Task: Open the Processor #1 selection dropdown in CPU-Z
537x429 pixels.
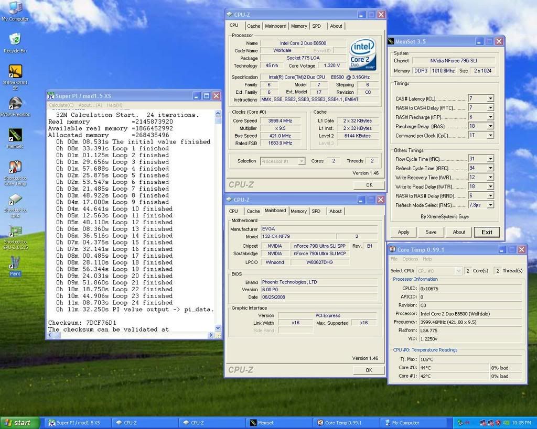Action: click(x=283, y=161)
